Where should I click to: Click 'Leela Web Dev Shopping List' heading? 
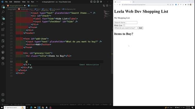pos(141,12)
